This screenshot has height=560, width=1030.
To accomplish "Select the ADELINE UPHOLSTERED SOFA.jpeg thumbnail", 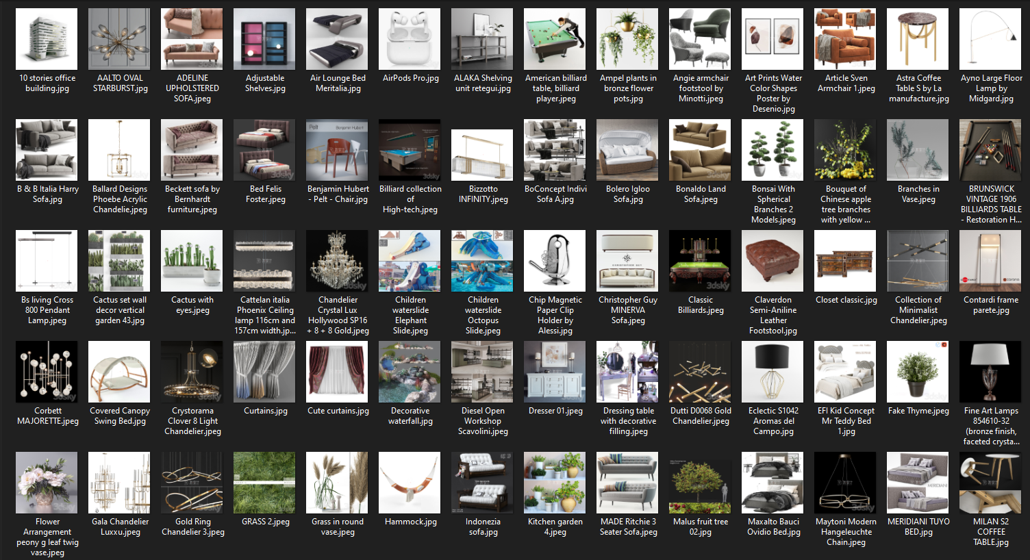I will tap(192, 39).
